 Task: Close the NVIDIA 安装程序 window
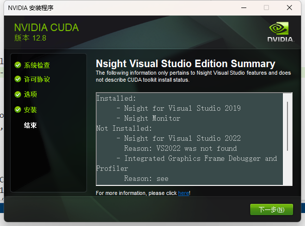[x=289, y=8]
